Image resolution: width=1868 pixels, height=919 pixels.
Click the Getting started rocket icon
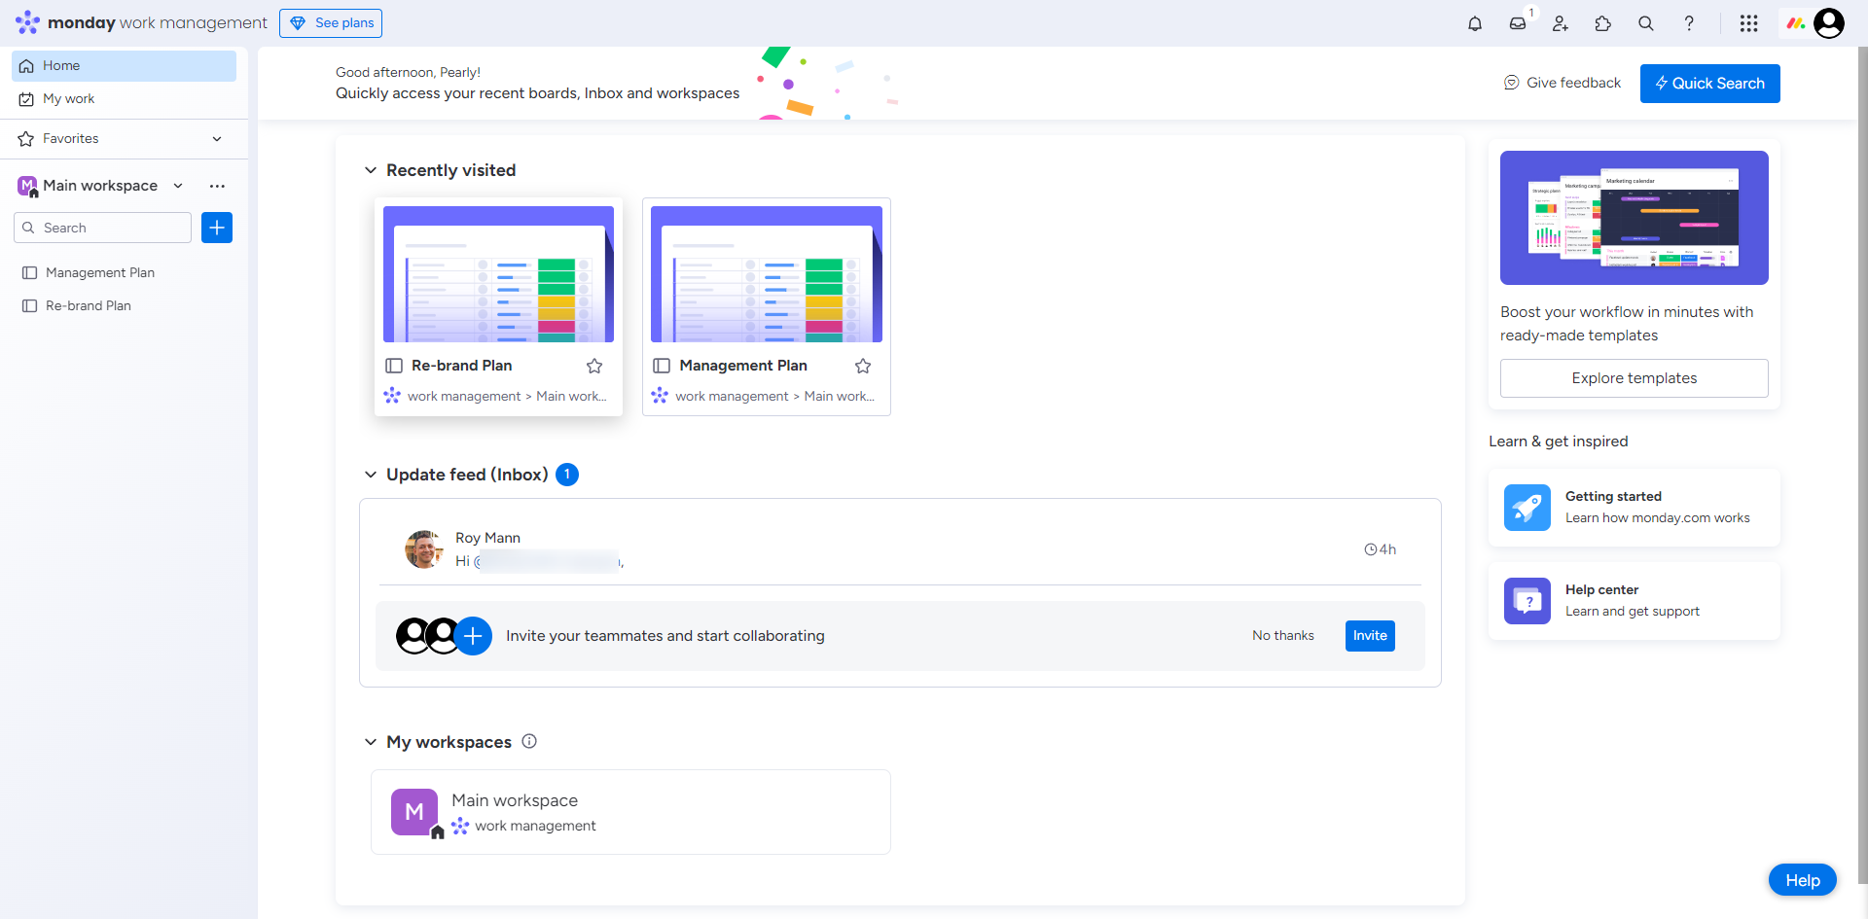pyautogui.click(x=1527, y=508)
